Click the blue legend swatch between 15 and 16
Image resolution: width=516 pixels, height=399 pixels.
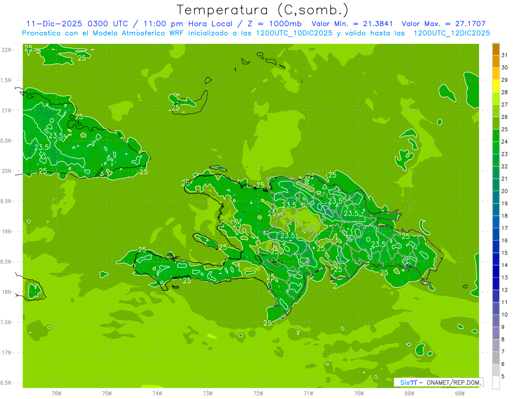(x=496, y=247)
